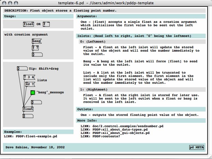The width and height of the screenshot is (212, 159).
Task: Click the 'One - [float] accepts' argument description
Action: click(139, 25)
